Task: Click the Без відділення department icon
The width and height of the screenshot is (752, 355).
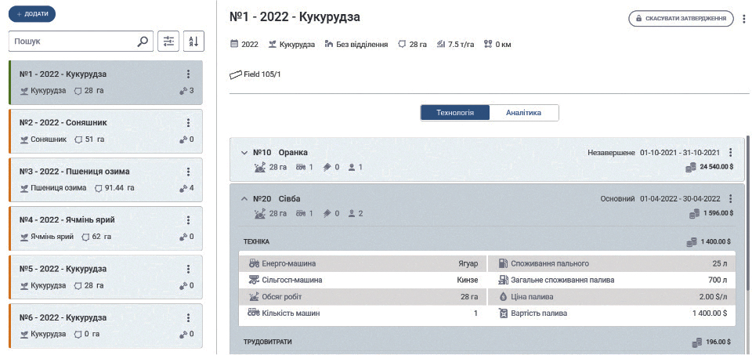Action: 329,45
